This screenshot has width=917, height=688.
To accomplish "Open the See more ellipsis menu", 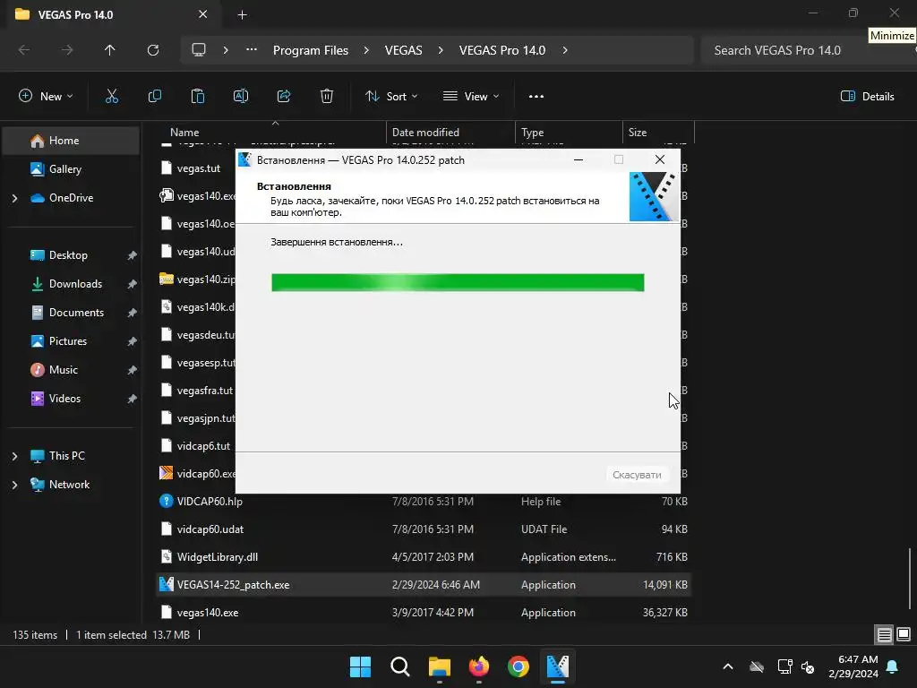I will click(x=536, y=97).
